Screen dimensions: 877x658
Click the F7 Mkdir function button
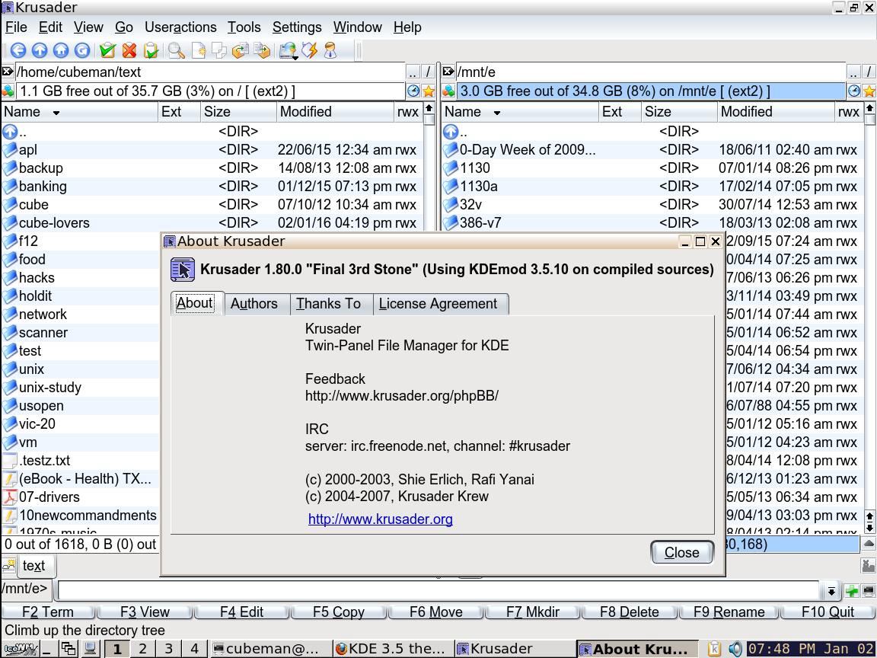click(x=532, y=612)
